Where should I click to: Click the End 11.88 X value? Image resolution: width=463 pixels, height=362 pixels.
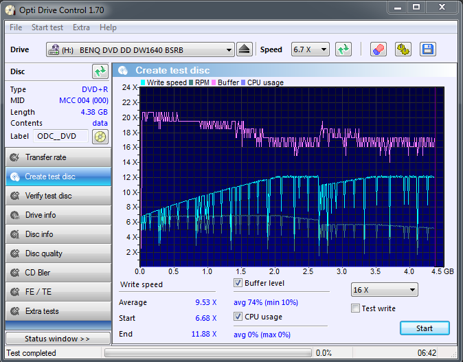pos(204,334)
